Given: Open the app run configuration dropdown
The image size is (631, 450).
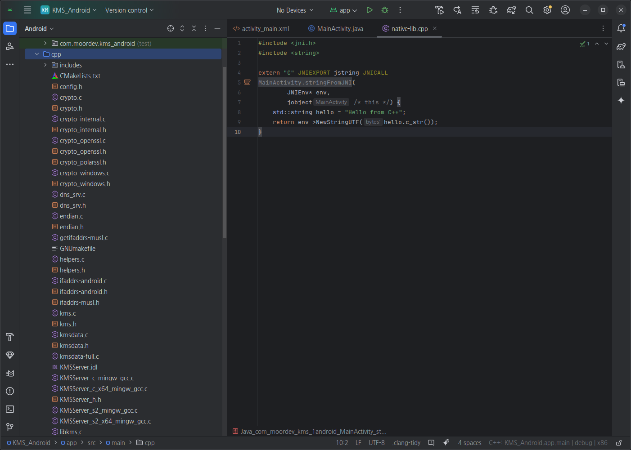Looking at the screenshot, I should 343,10.
